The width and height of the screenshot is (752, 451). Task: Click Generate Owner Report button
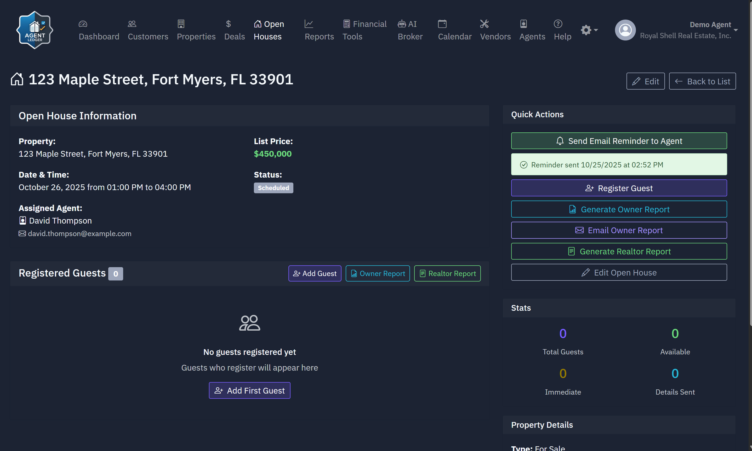619,209
